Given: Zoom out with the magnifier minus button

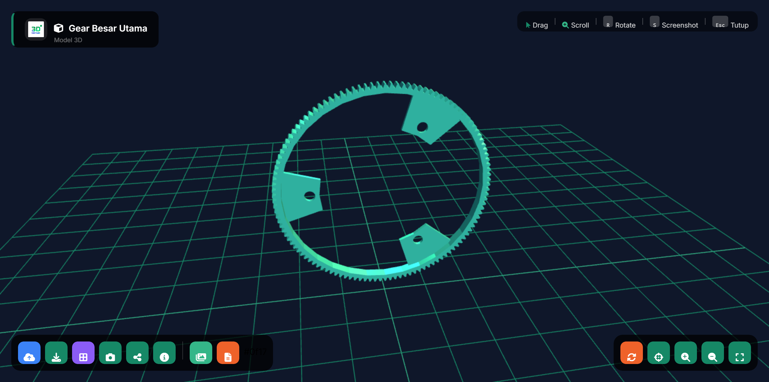Looking at the screenshot, I should coord(713,353).
